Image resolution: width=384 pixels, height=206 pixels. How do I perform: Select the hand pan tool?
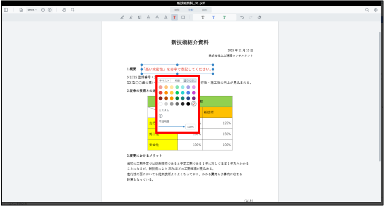tap(64, 10)
